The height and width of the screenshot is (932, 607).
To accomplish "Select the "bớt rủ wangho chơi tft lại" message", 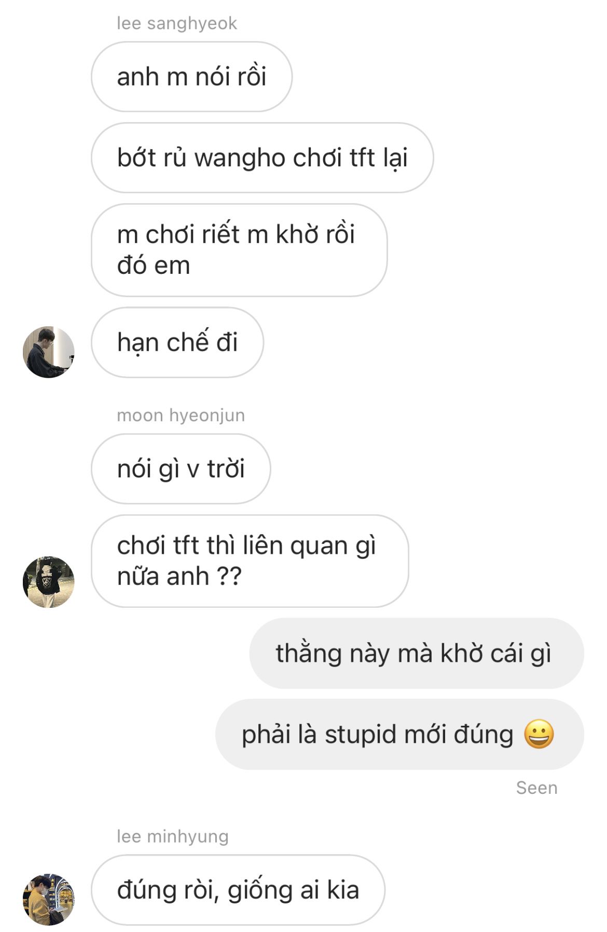I will (262, 157).
